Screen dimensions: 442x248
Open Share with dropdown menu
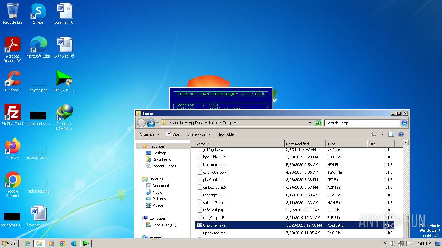click(198, 134)
